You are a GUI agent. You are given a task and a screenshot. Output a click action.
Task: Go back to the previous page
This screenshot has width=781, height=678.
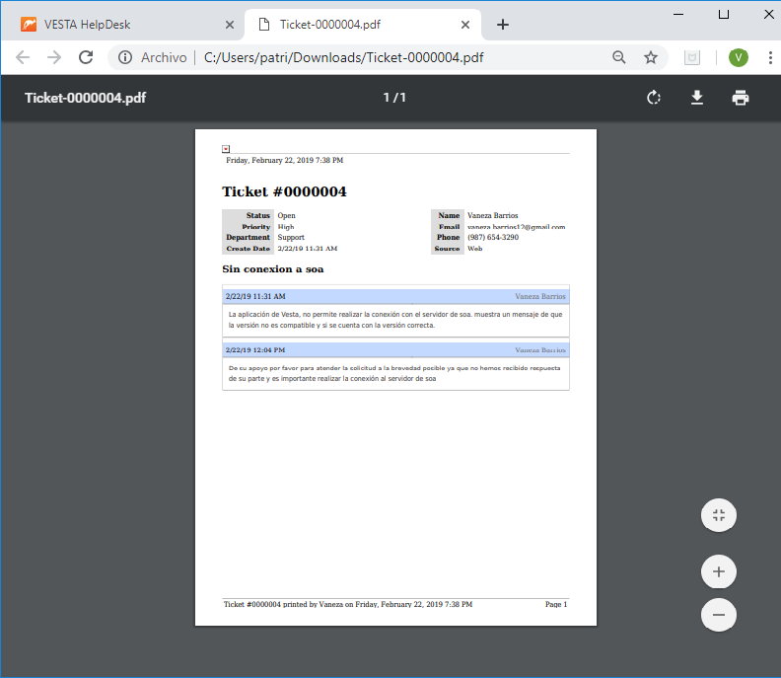pos(23,57)
